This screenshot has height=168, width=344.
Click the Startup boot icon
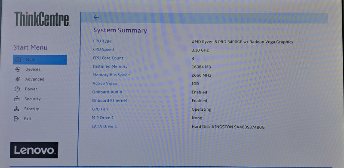click(x=16, y=109)
